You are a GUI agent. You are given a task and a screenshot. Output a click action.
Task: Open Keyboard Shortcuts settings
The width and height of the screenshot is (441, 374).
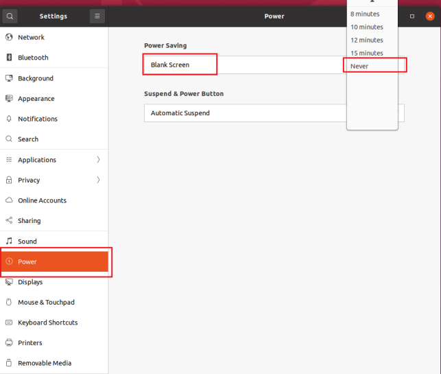point(54,323)
